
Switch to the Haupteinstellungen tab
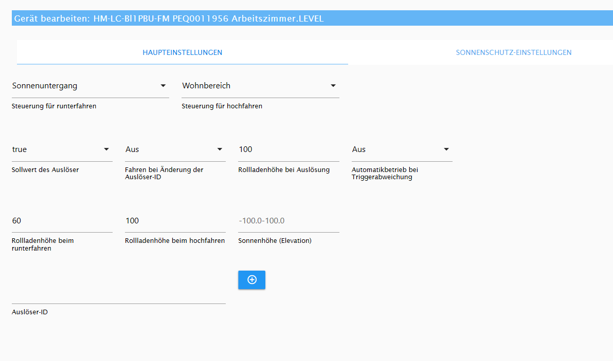coord(183,52)
